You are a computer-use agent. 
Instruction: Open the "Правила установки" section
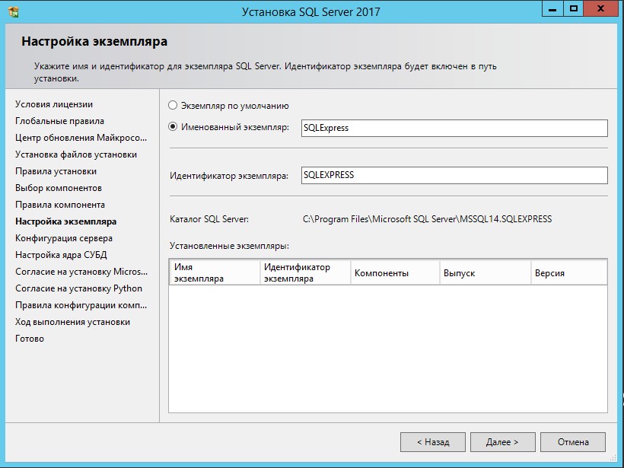pos(49,171)
